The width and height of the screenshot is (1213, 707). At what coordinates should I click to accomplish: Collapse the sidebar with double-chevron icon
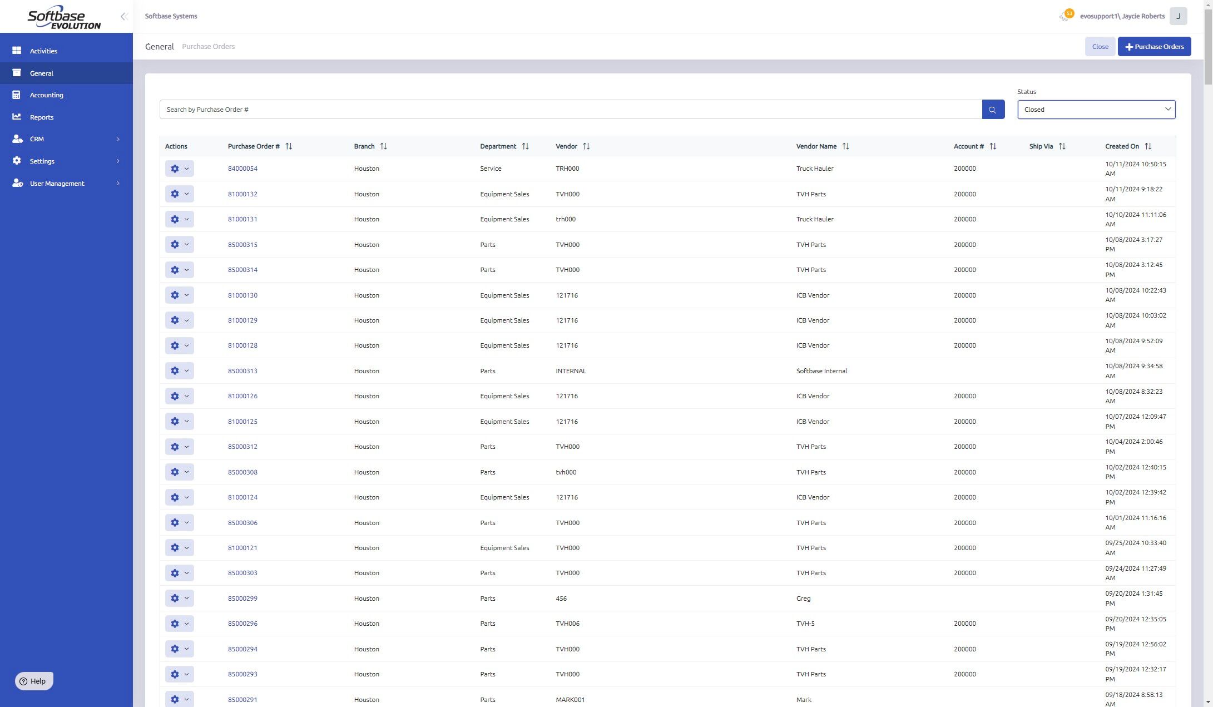(124, 17)
